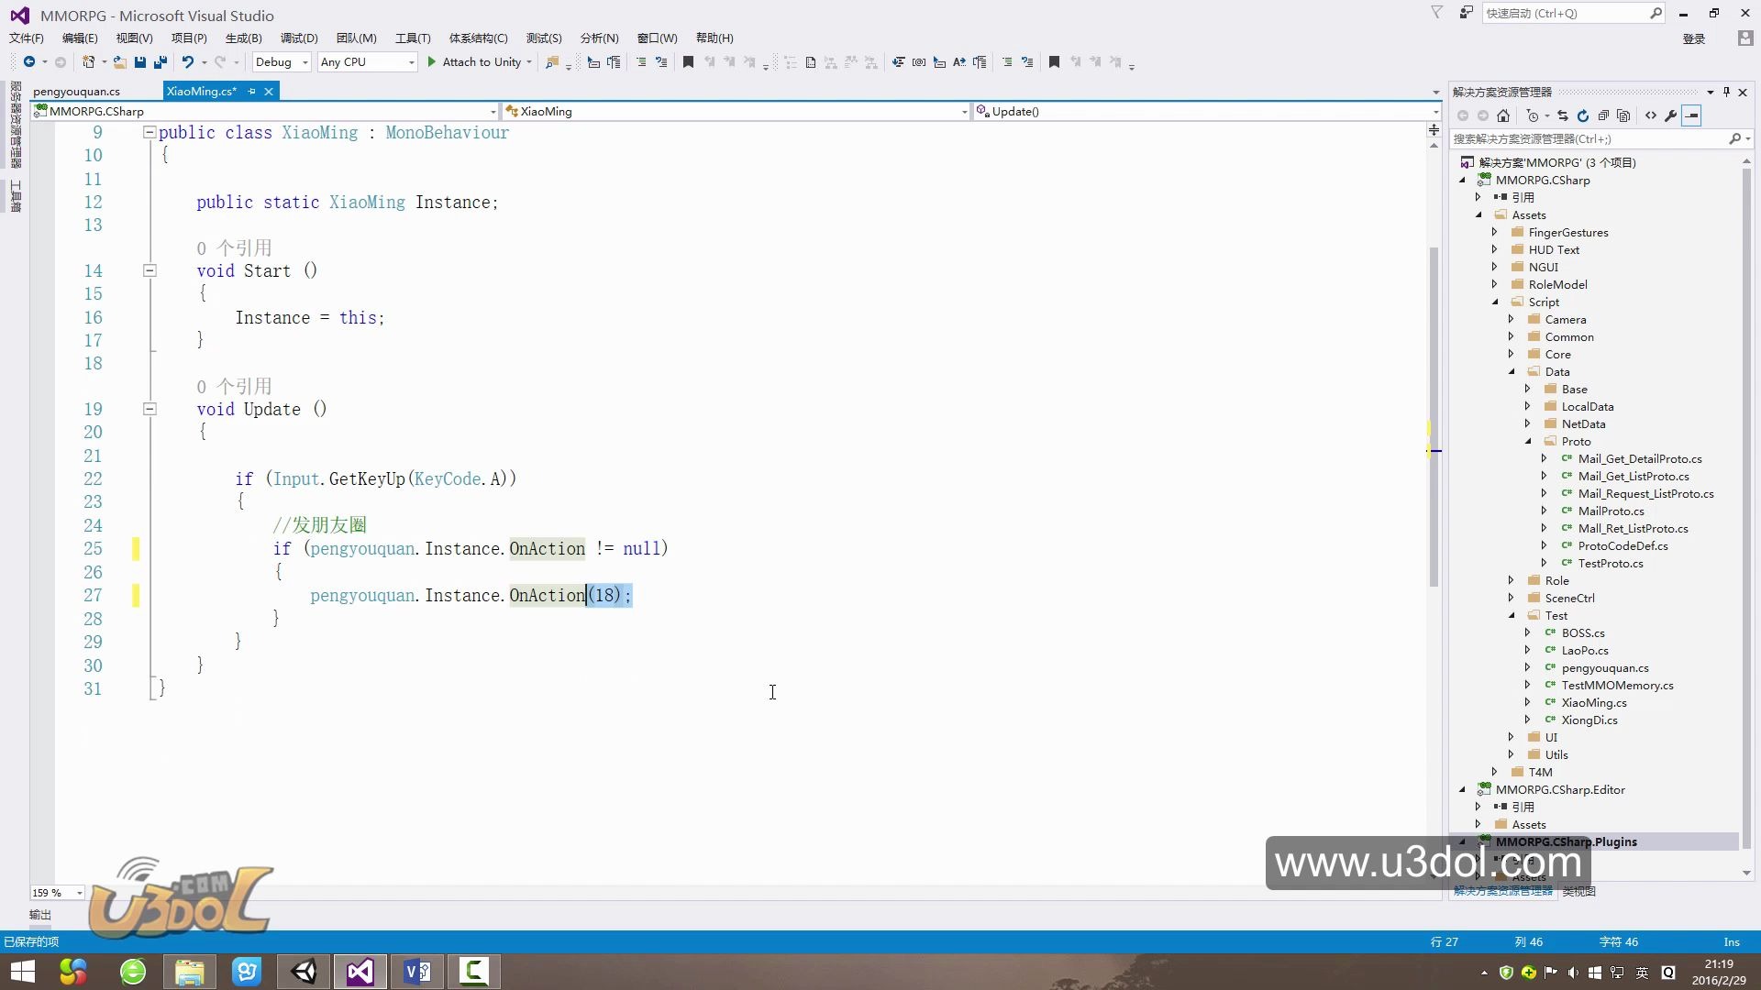The width and height of the screenshot is (1761, 990).
Task: Click the split editor handle above scrollbar
Action: [x=1434, y=130]
